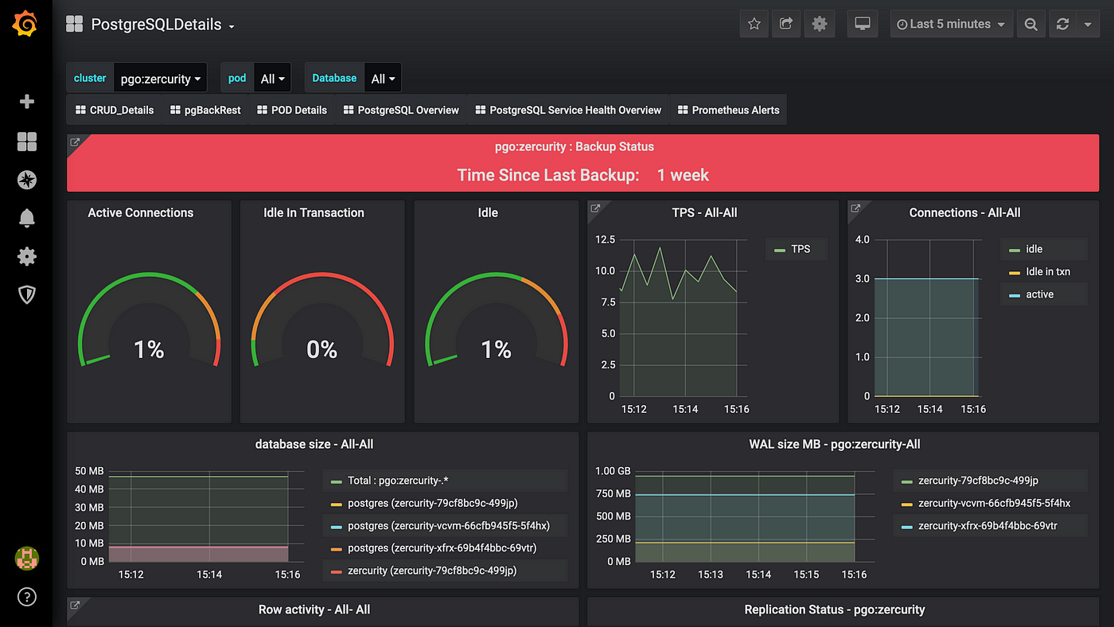
Task: Open the Active Connections panel title menu
Action: tap(141, 212)
